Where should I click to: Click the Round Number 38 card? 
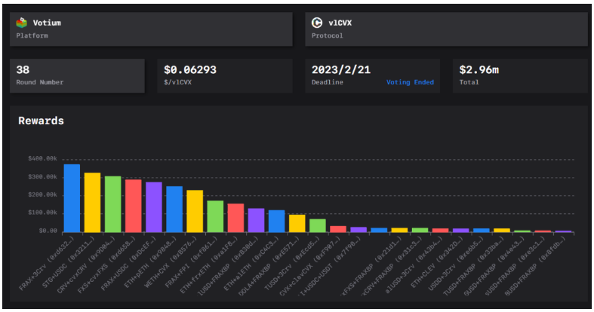(77, 75)
